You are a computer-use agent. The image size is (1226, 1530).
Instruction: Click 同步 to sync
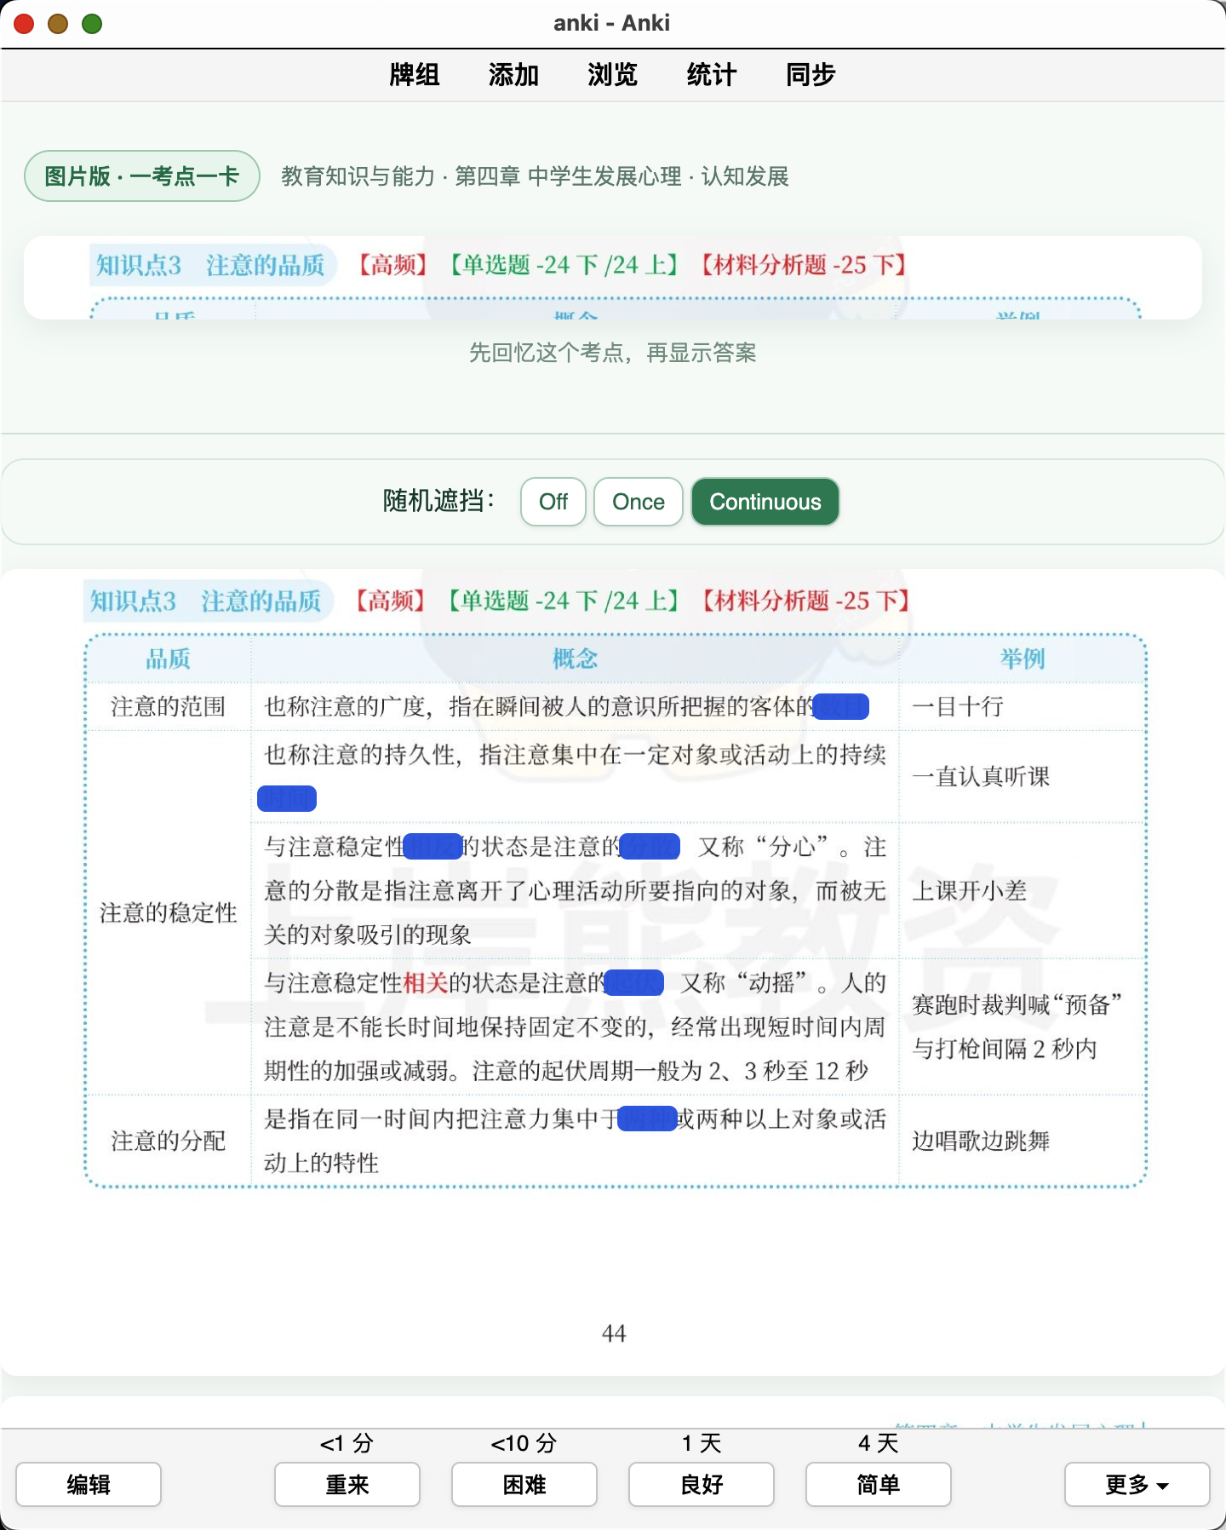click(x=810, y=75)
